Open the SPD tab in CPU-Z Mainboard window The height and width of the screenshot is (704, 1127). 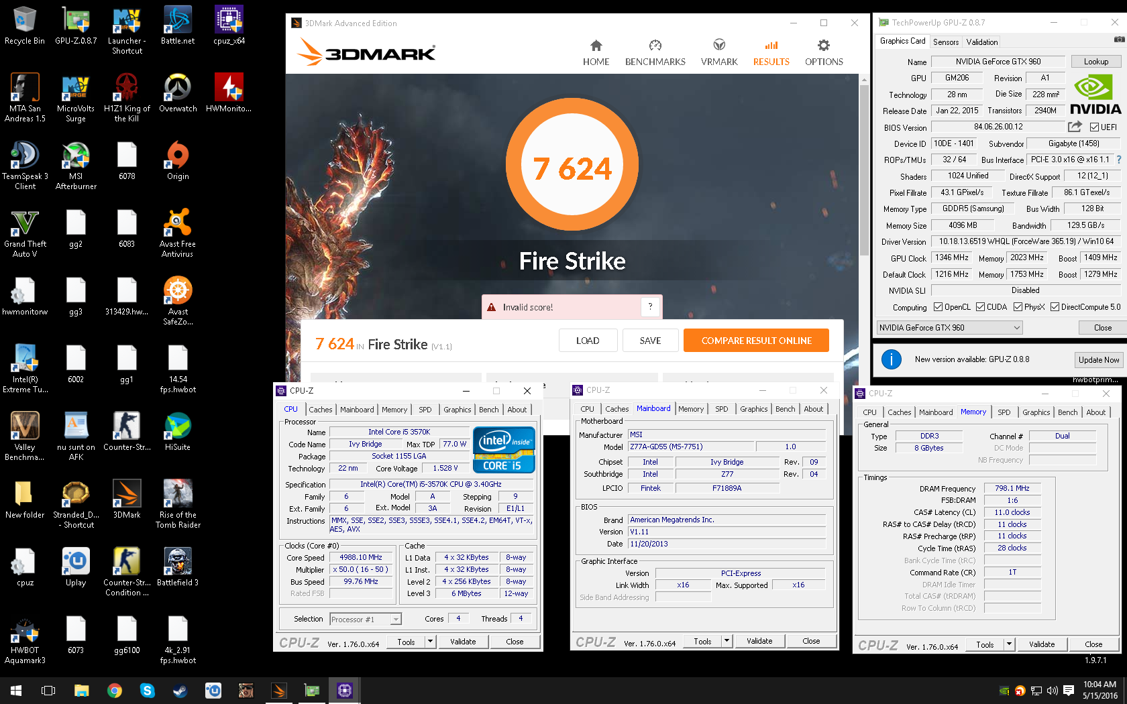coord(722,409)
